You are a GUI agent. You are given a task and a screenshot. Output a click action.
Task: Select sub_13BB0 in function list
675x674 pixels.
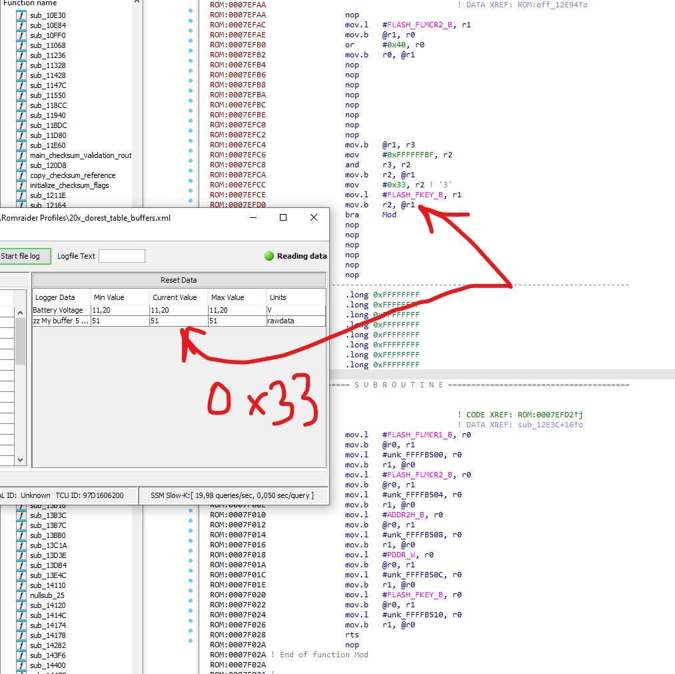coord(48,535)
